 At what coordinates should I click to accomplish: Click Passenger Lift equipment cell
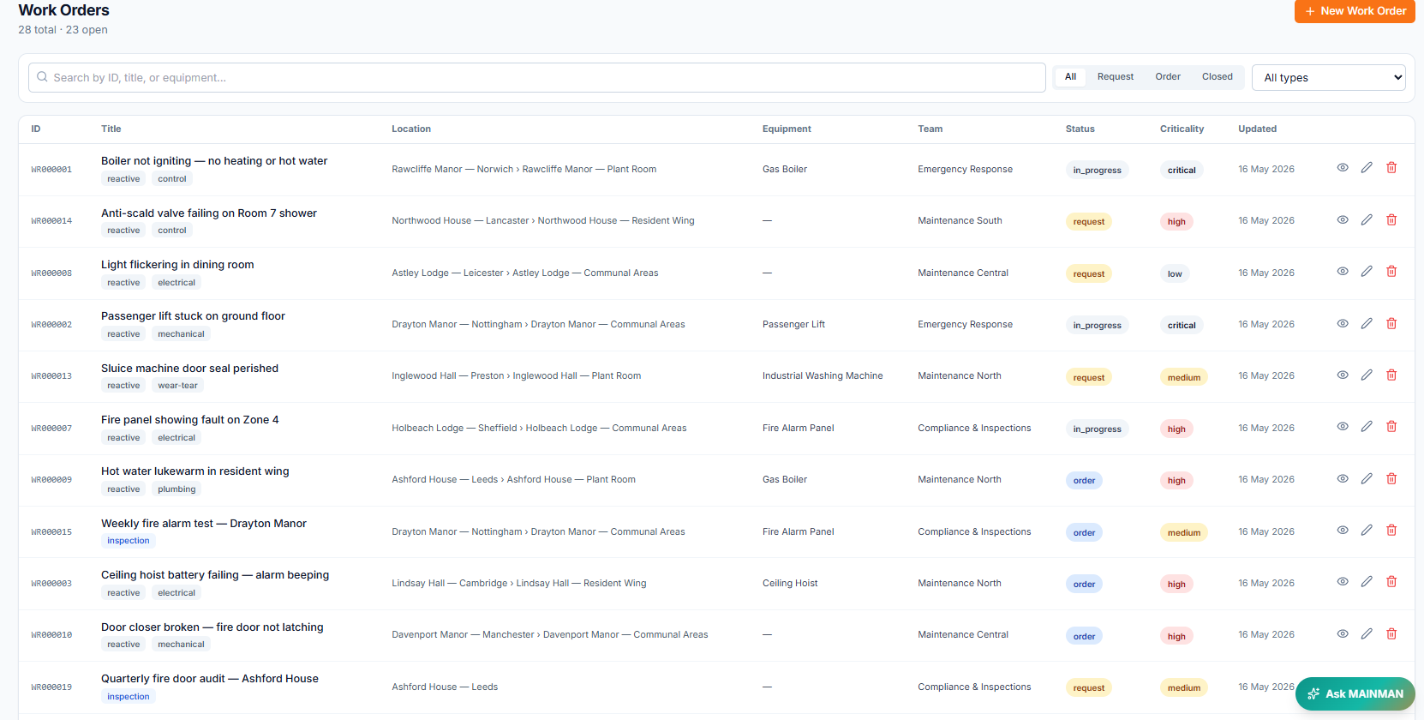coord(793,324)
